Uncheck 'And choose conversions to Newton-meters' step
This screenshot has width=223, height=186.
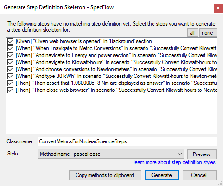tap(10, 69)
